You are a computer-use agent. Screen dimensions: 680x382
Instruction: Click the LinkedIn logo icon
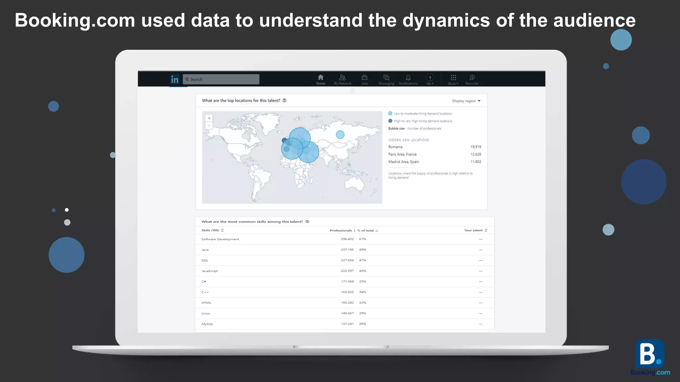coord(175,79)
